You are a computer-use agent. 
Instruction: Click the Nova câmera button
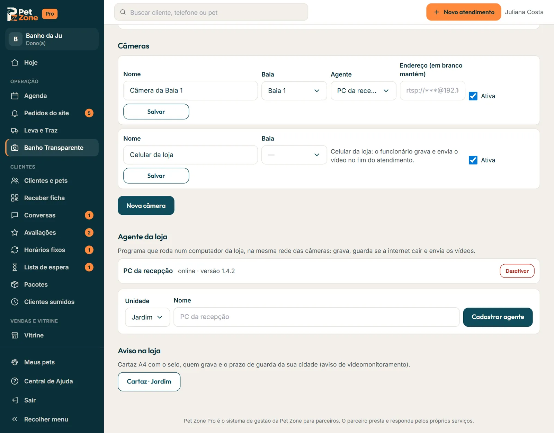146,205
